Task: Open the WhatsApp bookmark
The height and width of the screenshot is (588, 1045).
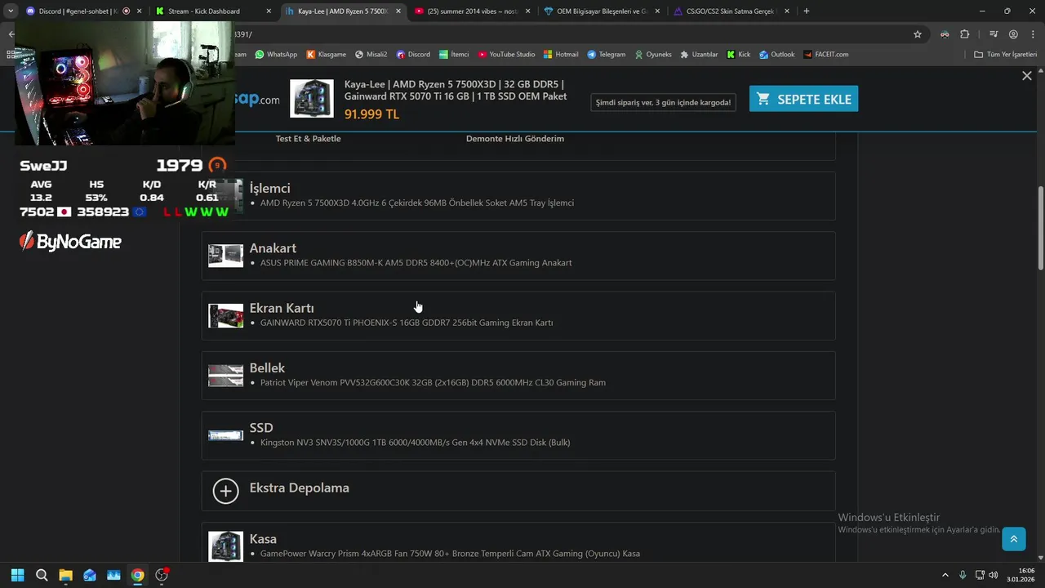Action: 276,55
